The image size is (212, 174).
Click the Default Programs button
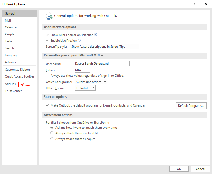[191, 105]
